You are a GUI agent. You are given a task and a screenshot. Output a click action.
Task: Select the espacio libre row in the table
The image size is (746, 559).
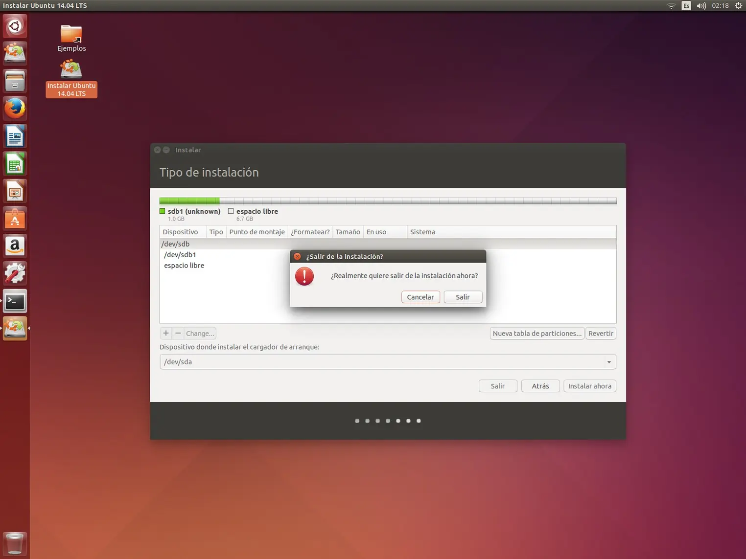tap(388, 266)
